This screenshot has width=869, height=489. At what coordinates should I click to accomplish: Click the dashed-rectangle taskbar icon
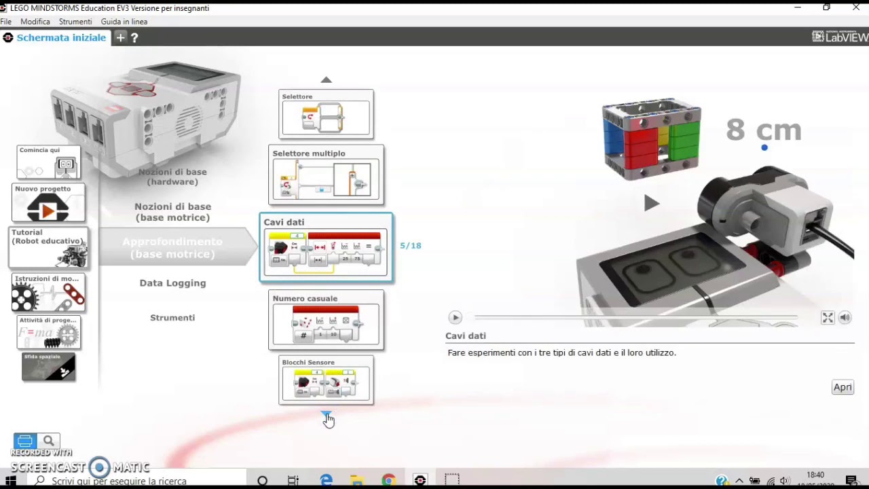(452, 481)
